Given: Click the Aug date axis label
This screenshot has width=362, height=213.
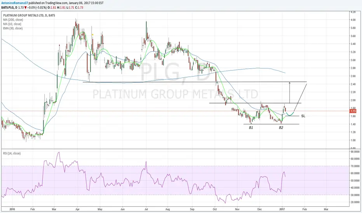Looking at the screenshot, I should (x=168, y=209).
